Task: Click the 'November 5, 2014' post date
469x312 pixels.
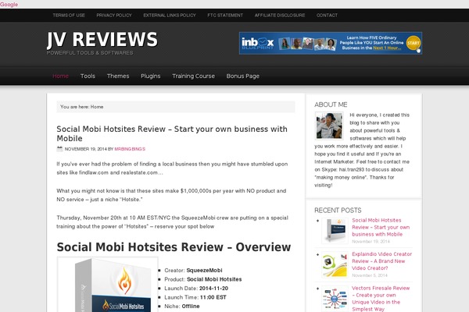Action: pos(370,275)
